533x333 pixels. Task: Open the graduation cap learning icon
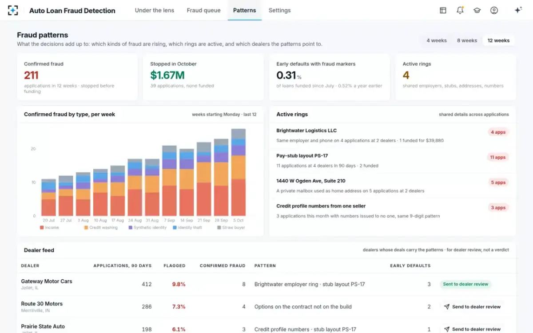point(477,10)
